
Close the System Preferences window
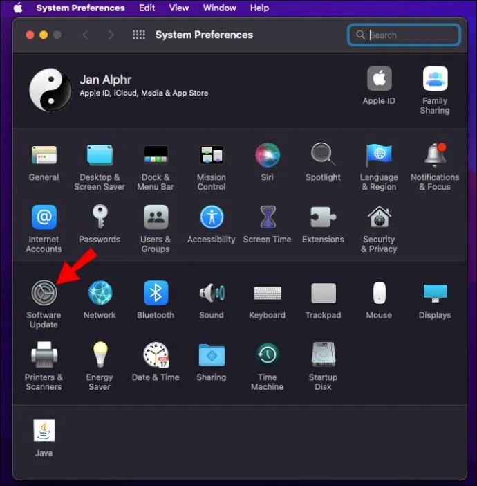[30, 35]
